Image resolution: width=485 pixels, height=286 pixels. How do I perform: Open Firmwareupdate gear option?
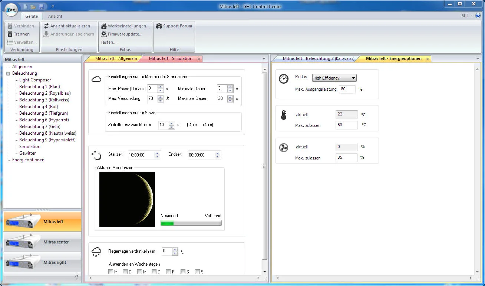pos(121,34)
